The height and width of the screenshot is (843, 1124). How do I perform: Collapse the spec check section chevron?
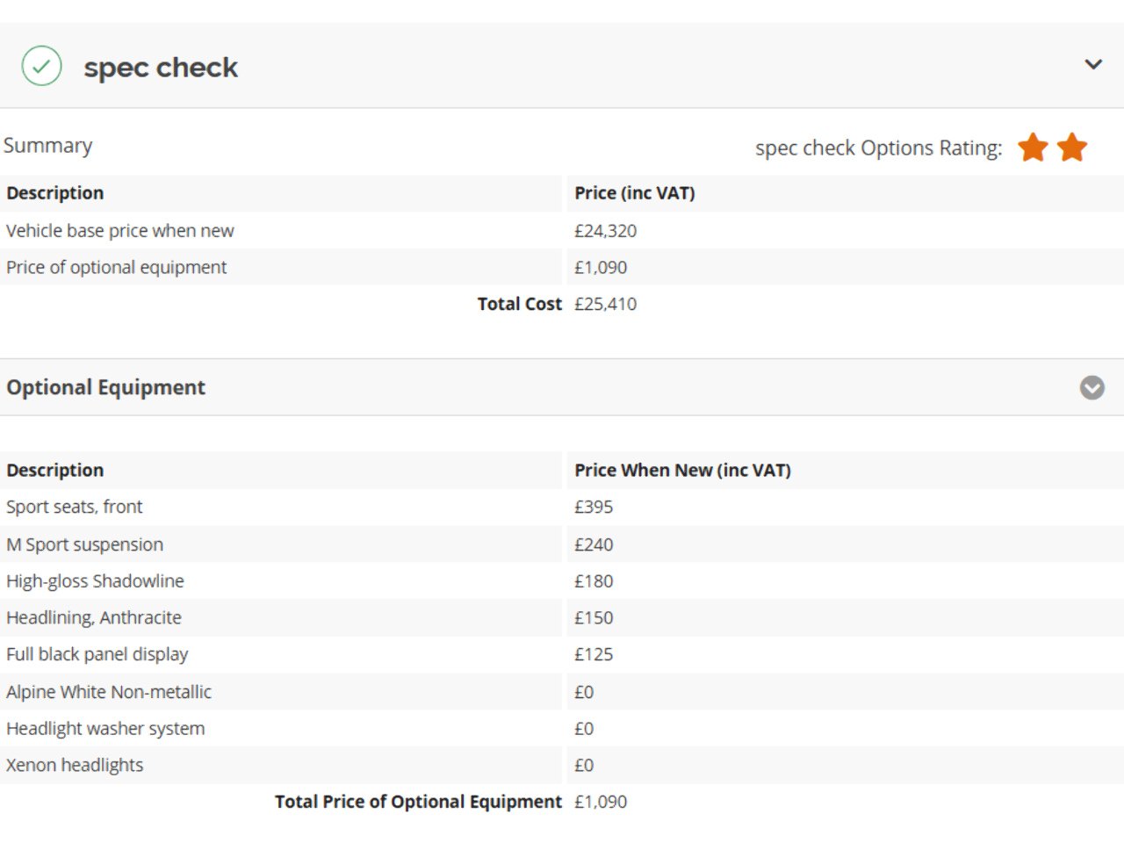tap(1093, 64)
